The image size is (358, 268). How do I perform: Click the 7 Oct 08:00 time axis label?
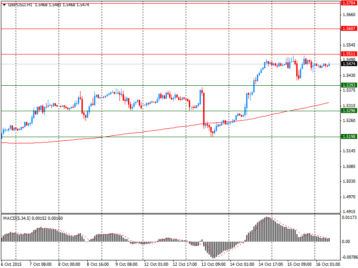coord(41,264)
